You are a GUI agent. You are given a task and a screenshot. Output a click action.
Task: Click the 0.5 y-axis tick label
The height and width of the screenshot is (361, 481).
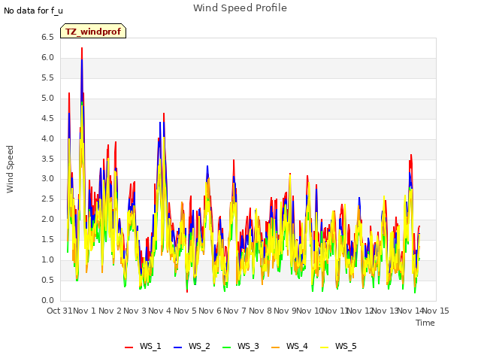[47, 281]
